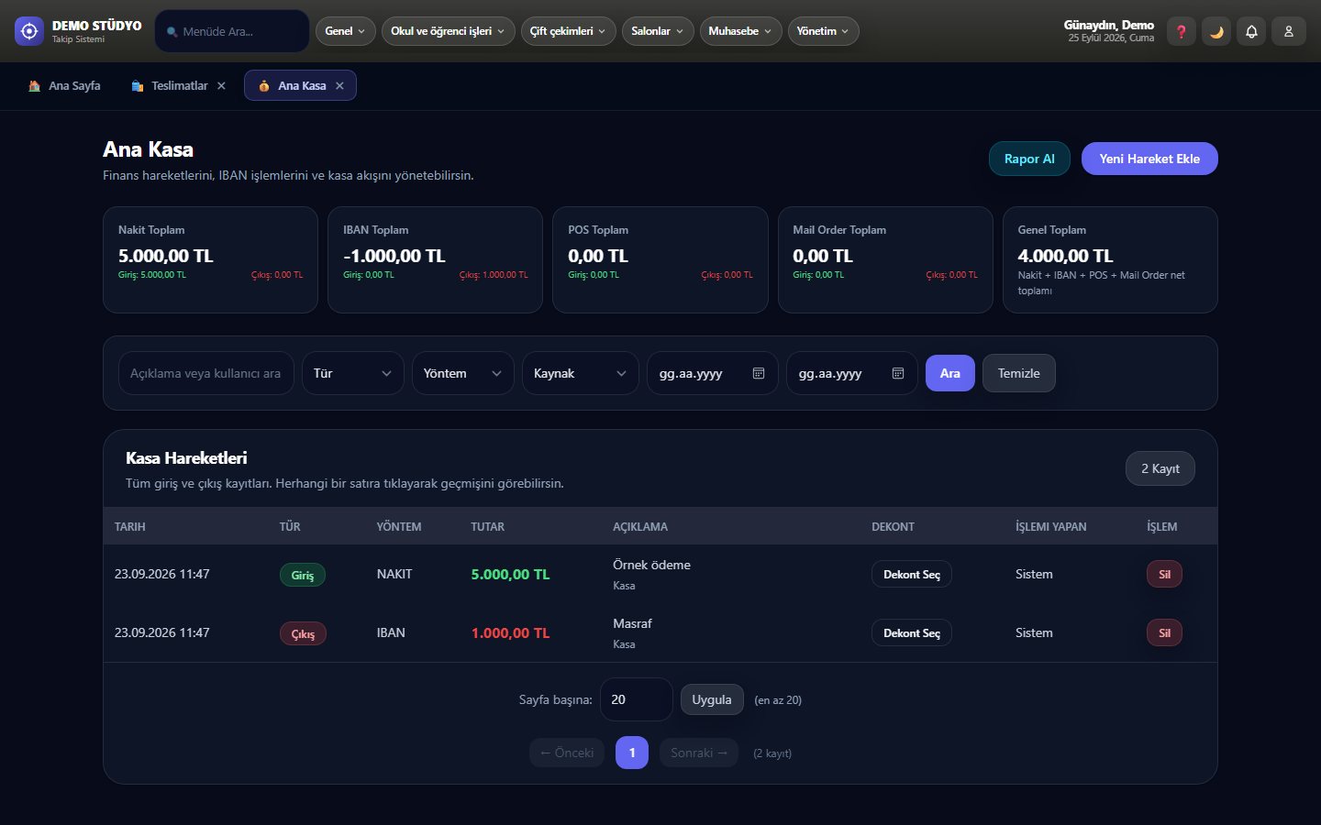The height and width of the screenshot is (825, 1321).
Task: Open the Yönetim menu
Action: click(823, 31)
